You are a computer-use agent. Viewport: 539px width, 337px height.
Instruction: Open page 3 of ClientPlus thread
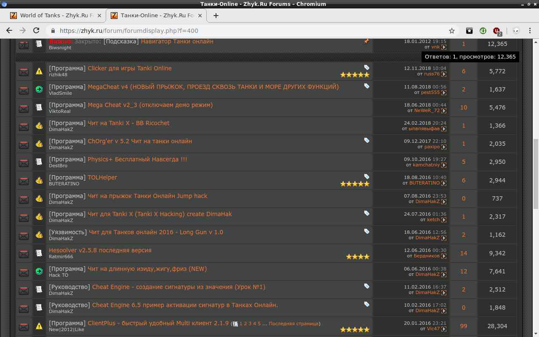pyautogui.click(x=250, y=324)
